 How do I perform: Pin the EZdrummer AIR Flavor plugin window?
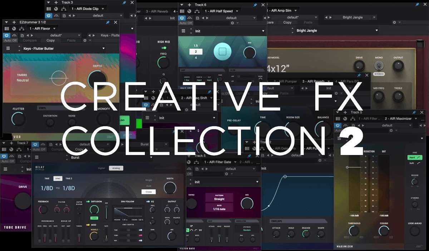point(108,22)
